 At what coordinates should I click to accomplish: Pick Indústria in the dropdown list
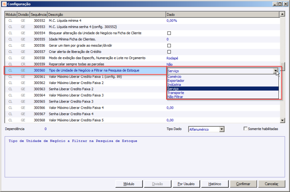coord(223,85)
